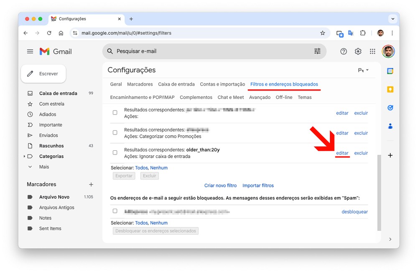Image resolution: width=418 pixels, height=273 pixels.
Task: Open Google Tasks side panel icon
Action: coord(390,108)
